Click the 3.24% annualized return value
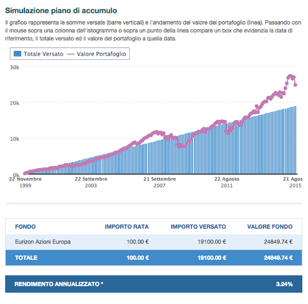Image resolution: width=308 pixels, height=304 pixels. click(284, 284)
